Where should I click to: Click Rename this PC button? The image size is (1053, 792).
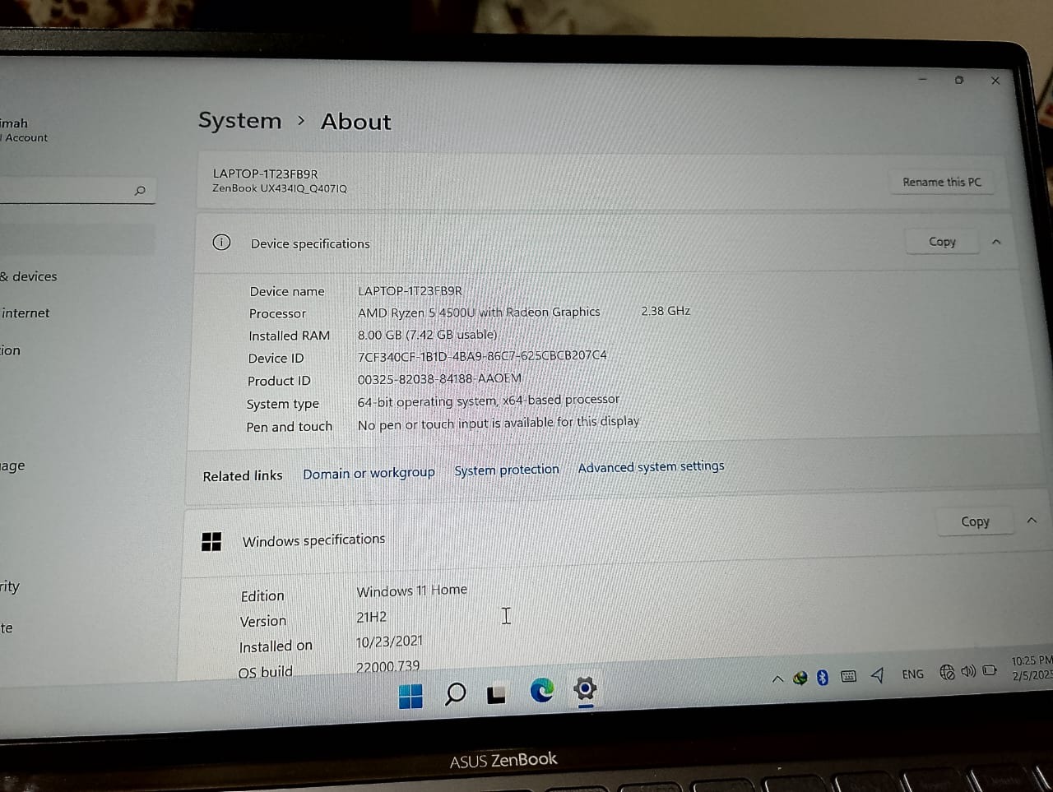tap(942, 182)
